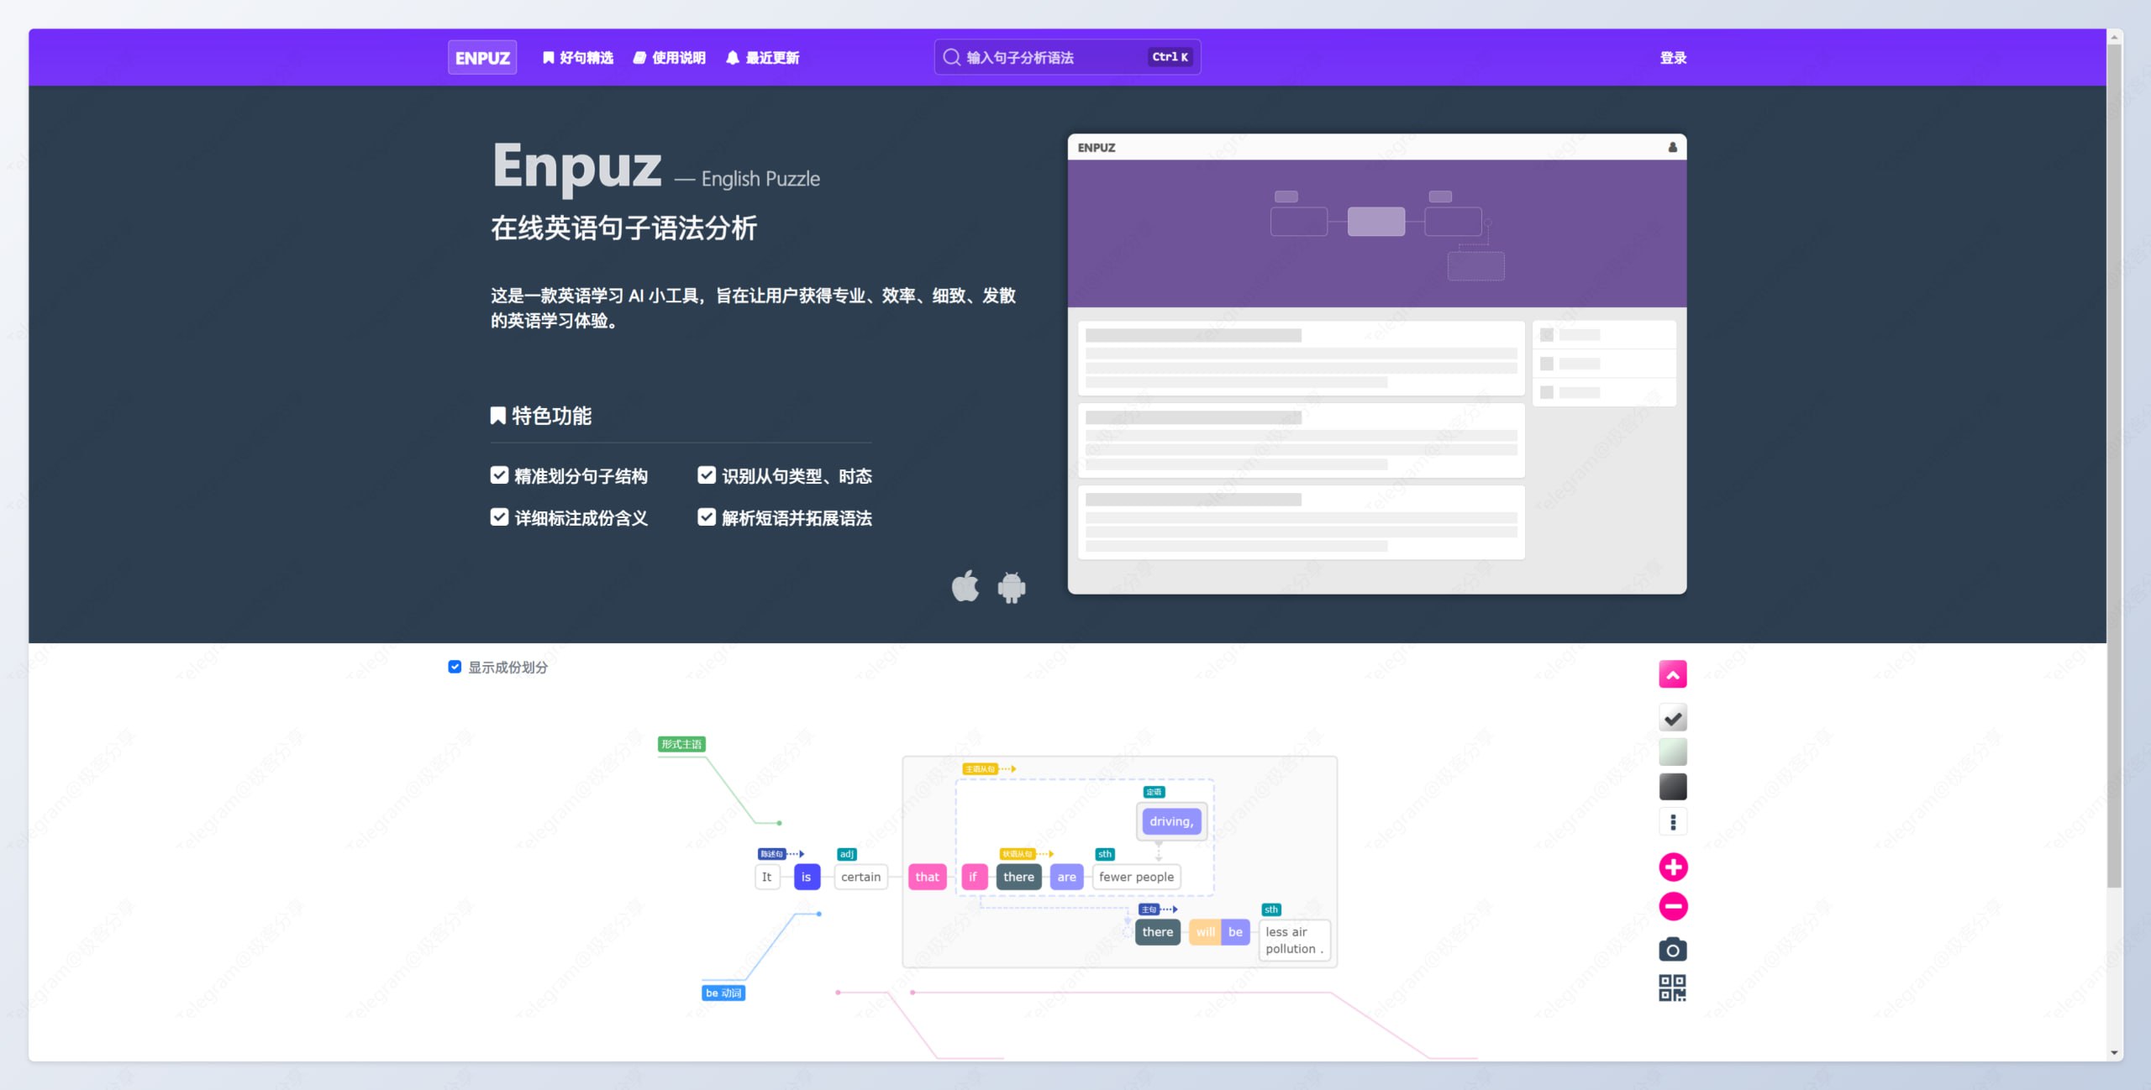The width and height of the screenshot is (2151, 1090).
Task: Open the 好句精选 menu item
Action: 579,57
